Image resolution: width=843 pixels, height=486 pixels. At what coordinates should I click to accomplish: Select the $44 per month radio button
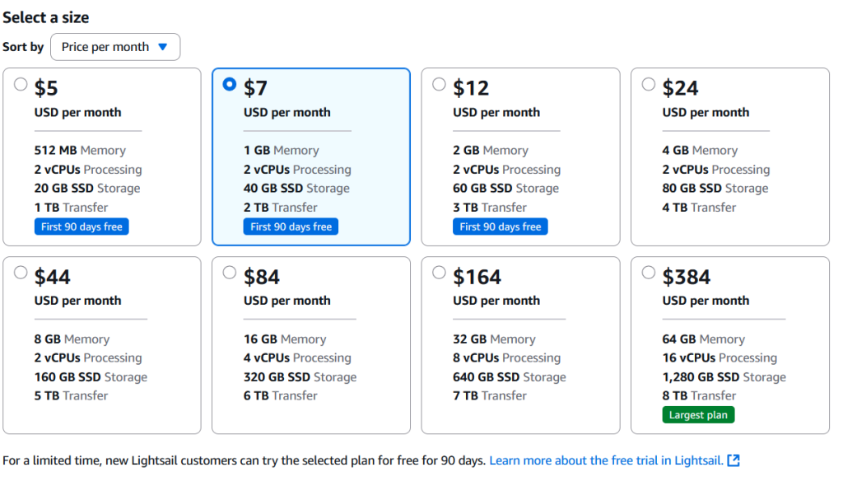[21, 273]
